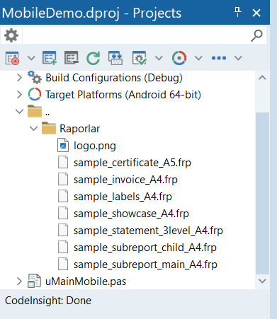Click the Target Platforms circle icon in tree
The width and height of the screenshot is (277, 319).
coord(35,94)
